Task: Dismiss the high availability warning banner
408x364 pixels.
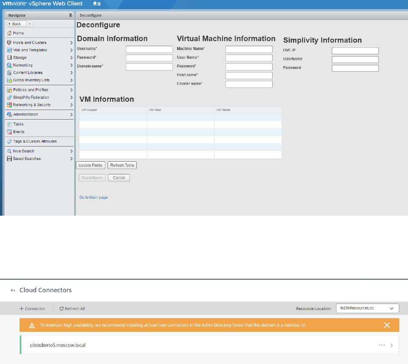Action: point(387,325)
